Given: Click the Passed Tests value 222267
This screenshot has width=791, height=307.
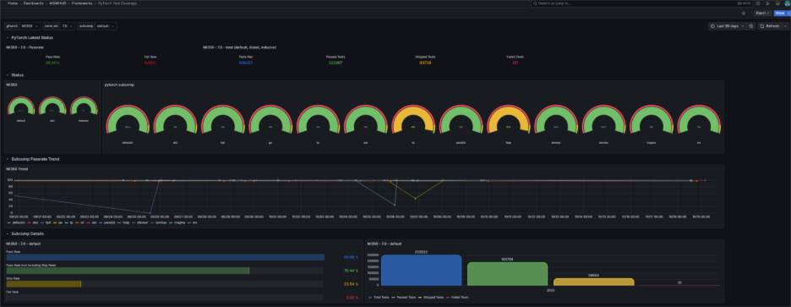Looking at the screenshot, I should [x=335, y=63].
